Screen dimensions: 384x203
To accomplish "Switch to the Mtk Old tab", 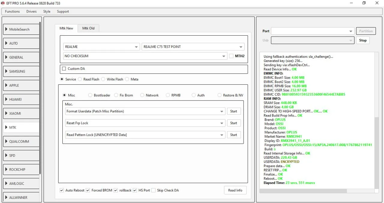I will (88, 28).
